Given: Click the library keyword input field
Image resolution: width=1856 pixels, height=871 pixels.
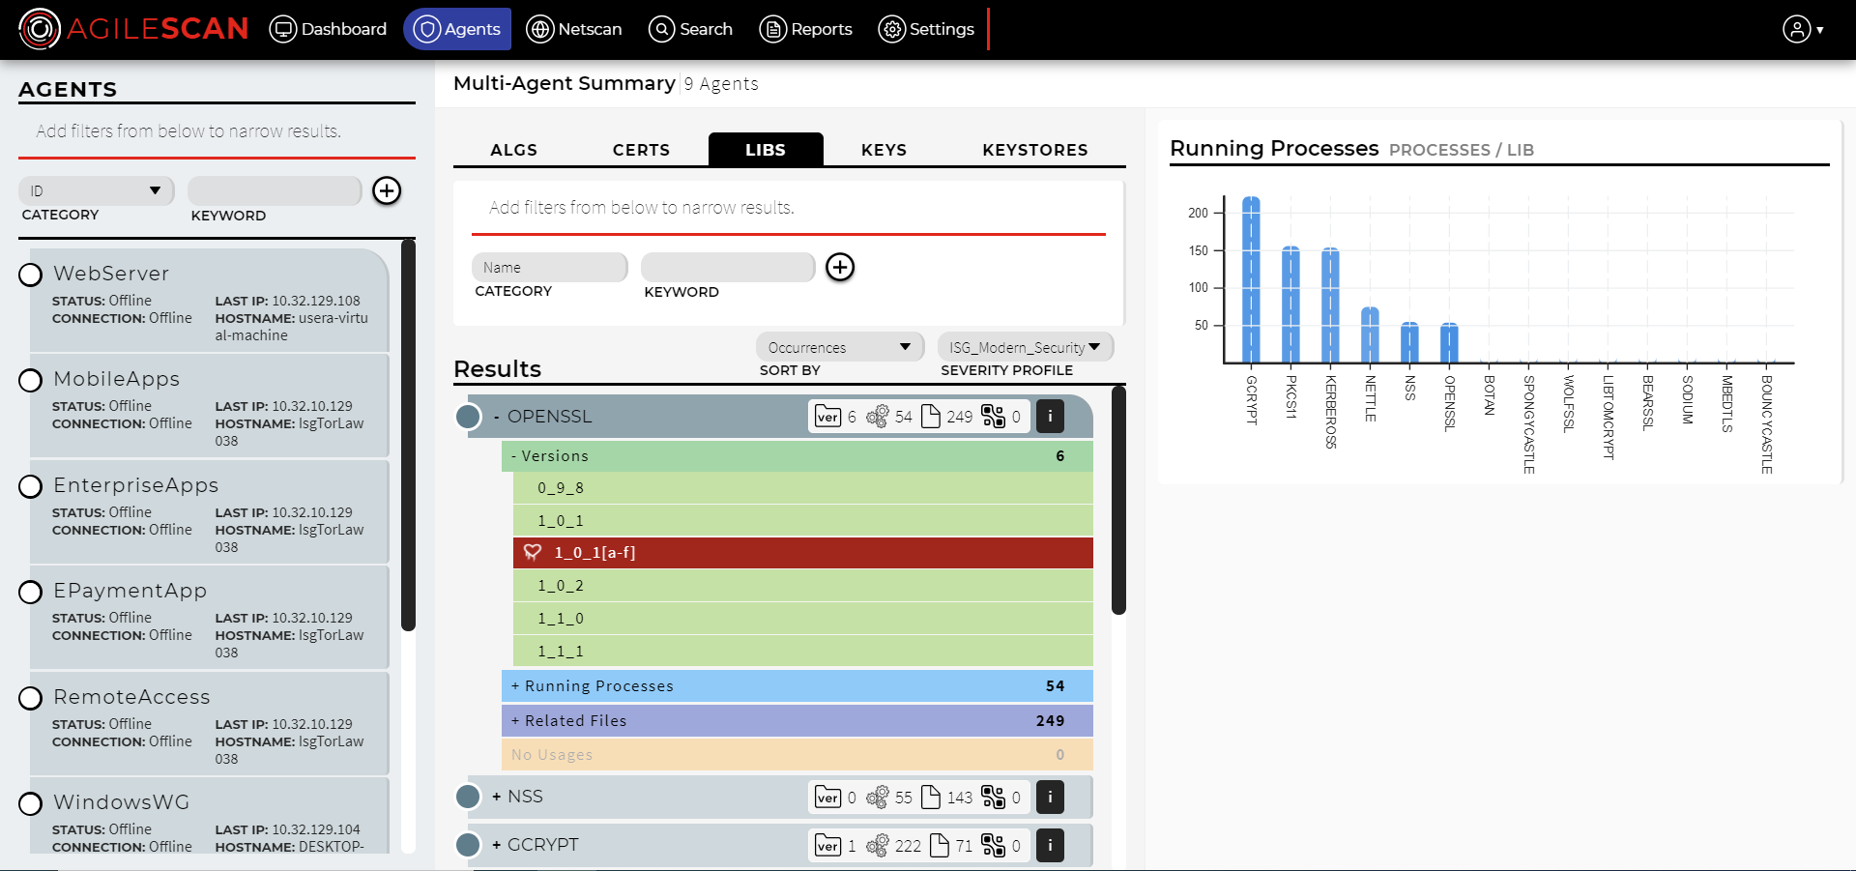Looking at the screenshot, I should [728, 268].
